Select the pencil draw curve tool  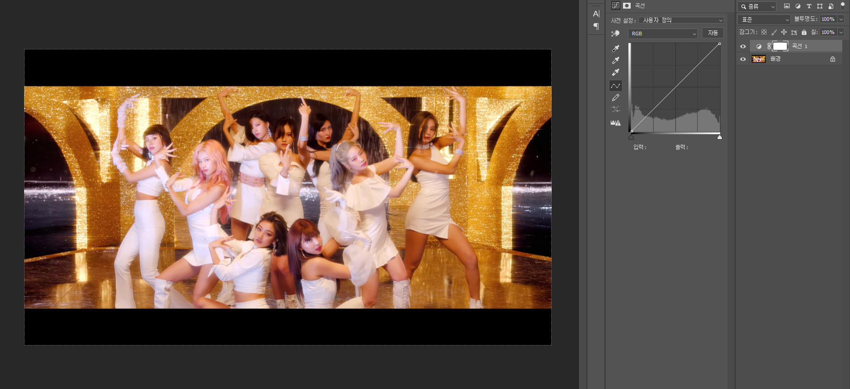tap(616, 97)
